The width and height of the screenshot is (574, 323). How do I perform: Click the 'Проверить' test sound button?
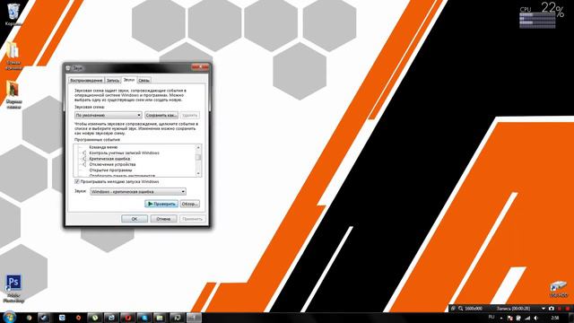(161, 204)
